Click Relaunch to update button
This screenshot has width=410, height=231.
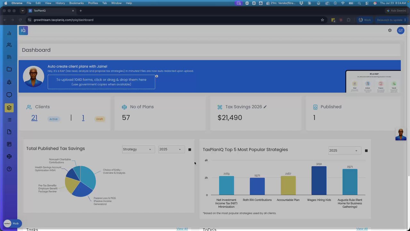389,20
